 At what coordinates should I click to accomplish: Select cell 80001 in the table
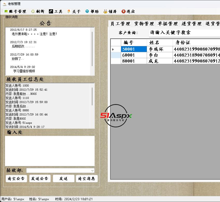coord(134,61)
